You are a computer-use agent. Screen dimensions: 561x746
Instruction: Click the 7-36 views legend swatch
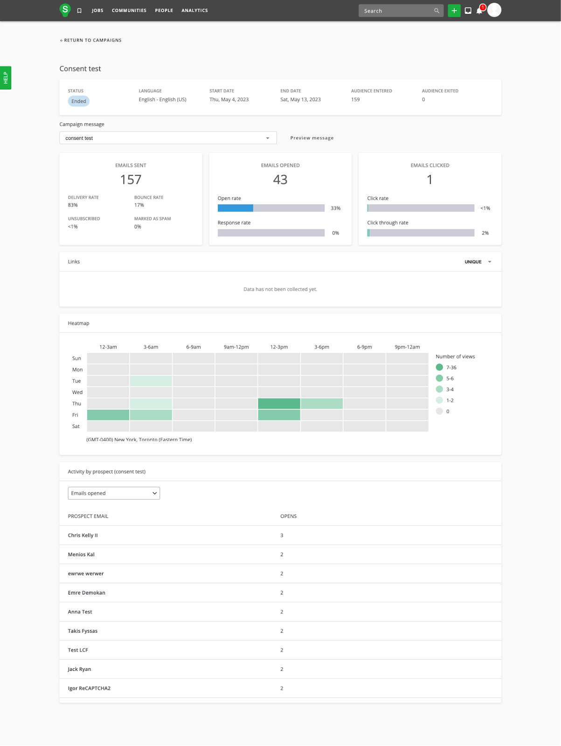click(439, 367)
